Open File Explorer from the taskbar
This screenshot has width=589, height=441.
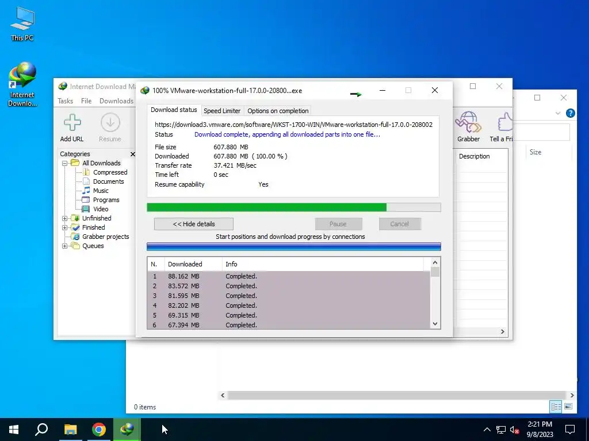pyautogui.click(x=70, y=430)
